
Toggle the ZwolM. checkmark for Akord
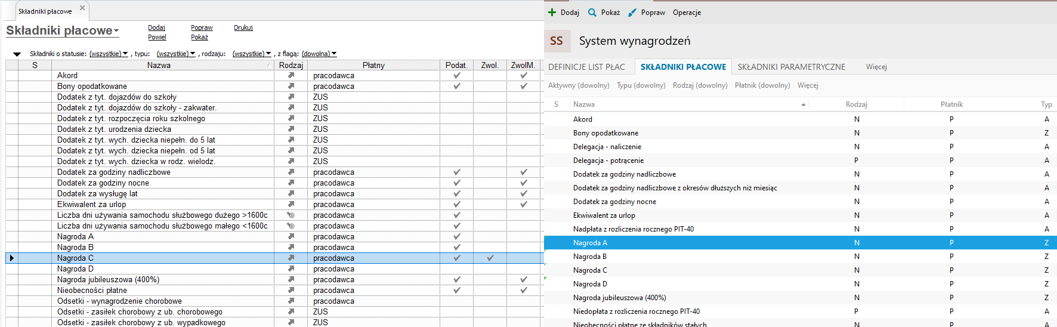[524, 76]
